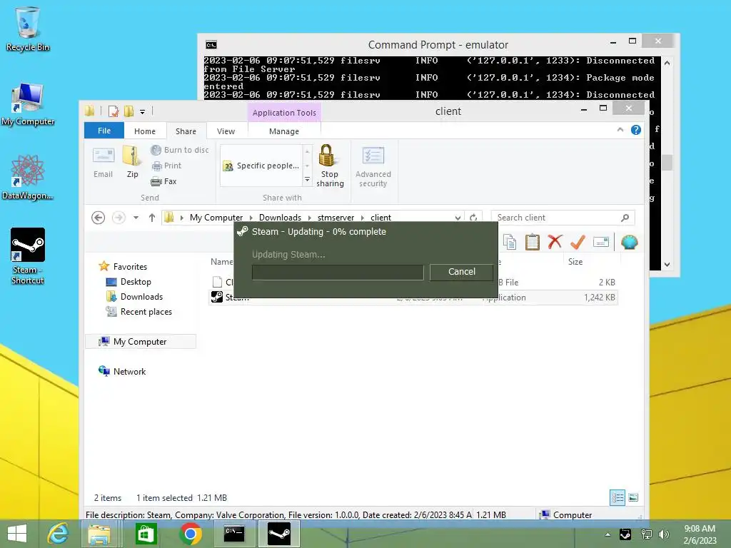The height and width of the screenshot is (548, 731).
Task: Open Internet Explorer from the taskbar
Action: pyautogui.click(x=59, y=534)
